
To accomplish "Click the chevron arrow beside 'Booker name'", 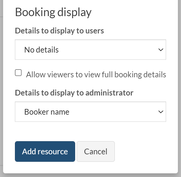I will tap(160, 112).
